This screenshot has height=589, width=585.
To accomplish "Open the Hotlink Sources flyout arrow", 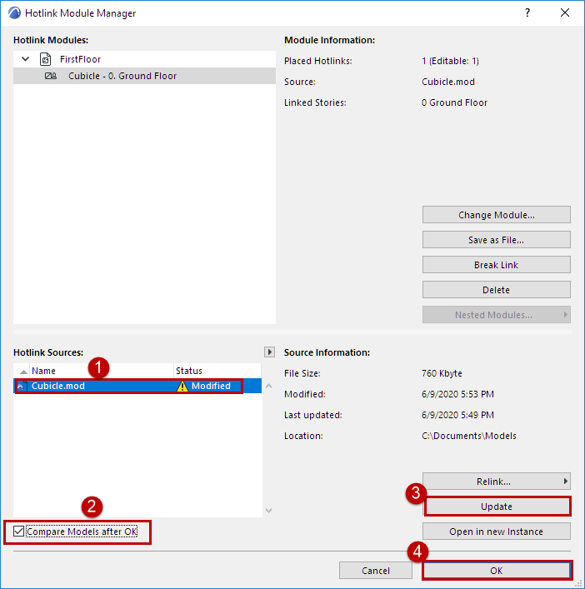I will [269, 352].
